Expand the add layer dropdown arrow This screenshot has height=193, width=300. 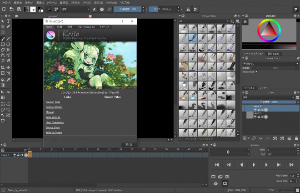click(248, 138)
